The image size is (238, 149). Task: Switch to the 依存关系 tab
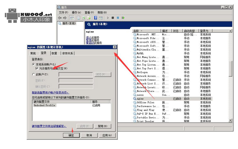(68, 53)
